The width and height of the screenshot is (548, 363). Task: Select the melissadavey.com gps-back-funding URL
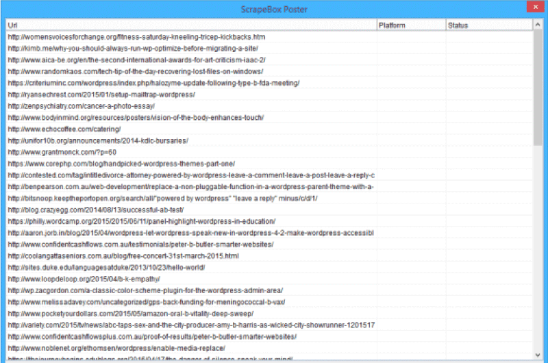[x=147, y=302]
